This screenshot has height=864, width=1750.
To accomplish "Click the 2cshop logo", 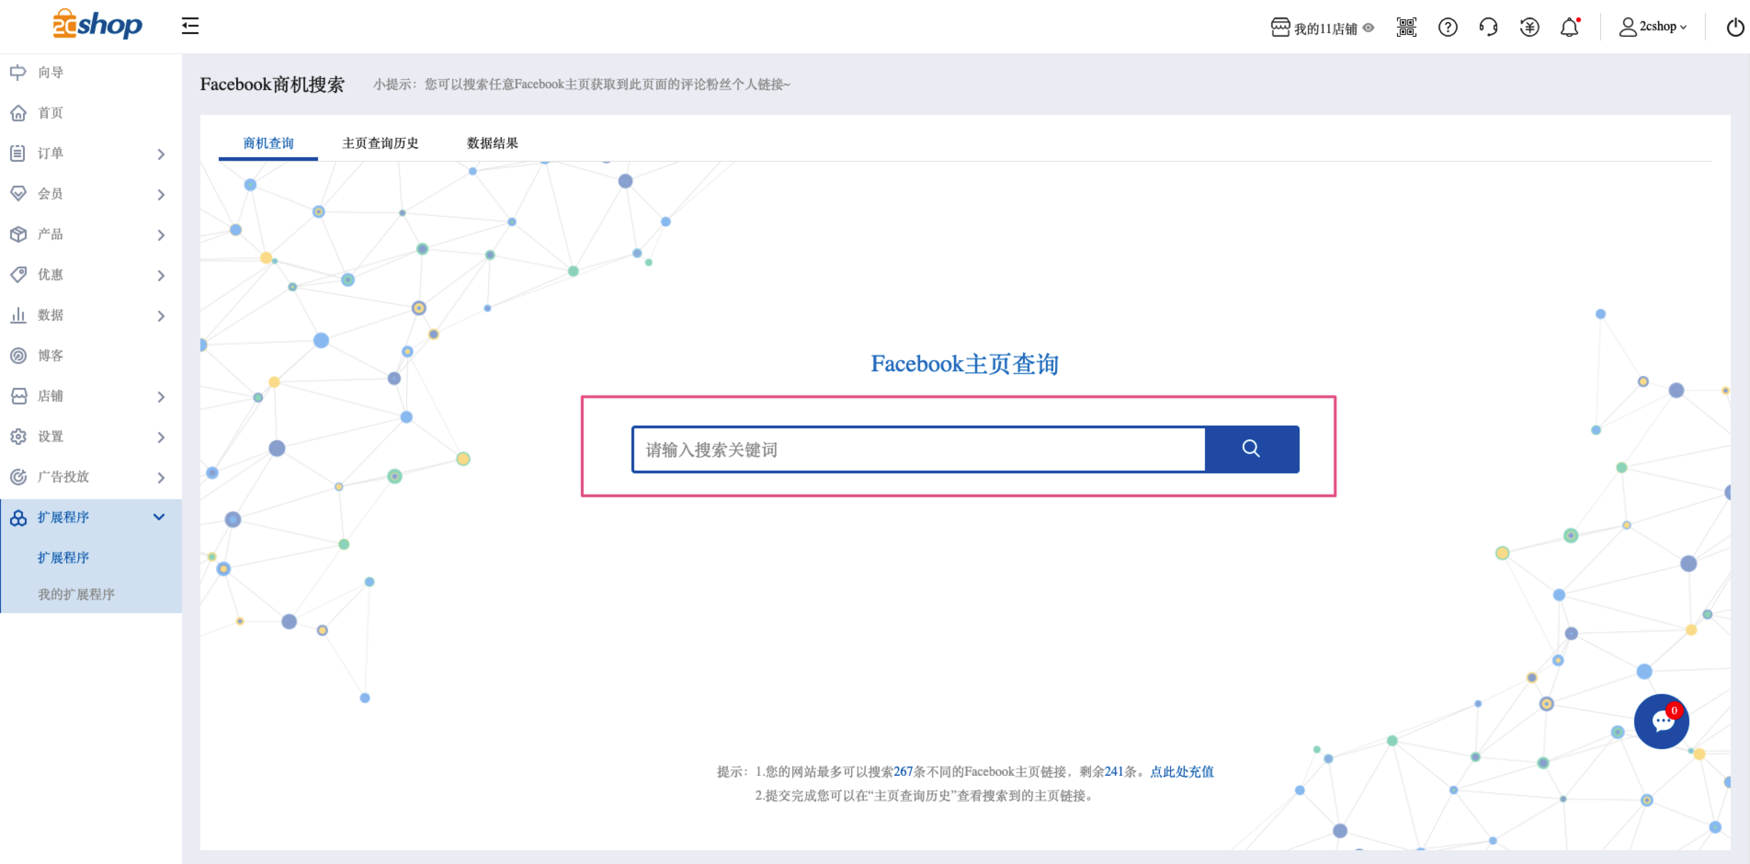I will tap(97, 25).
